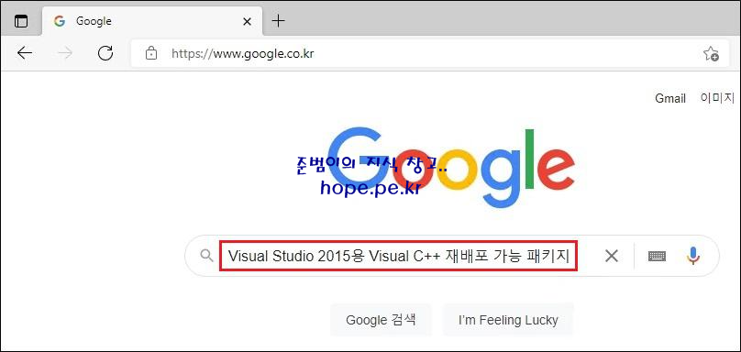This screenshot has width=741, height=352.
Task: Focus address bar showing www.google.co.kr
Action: coord(430,53)
